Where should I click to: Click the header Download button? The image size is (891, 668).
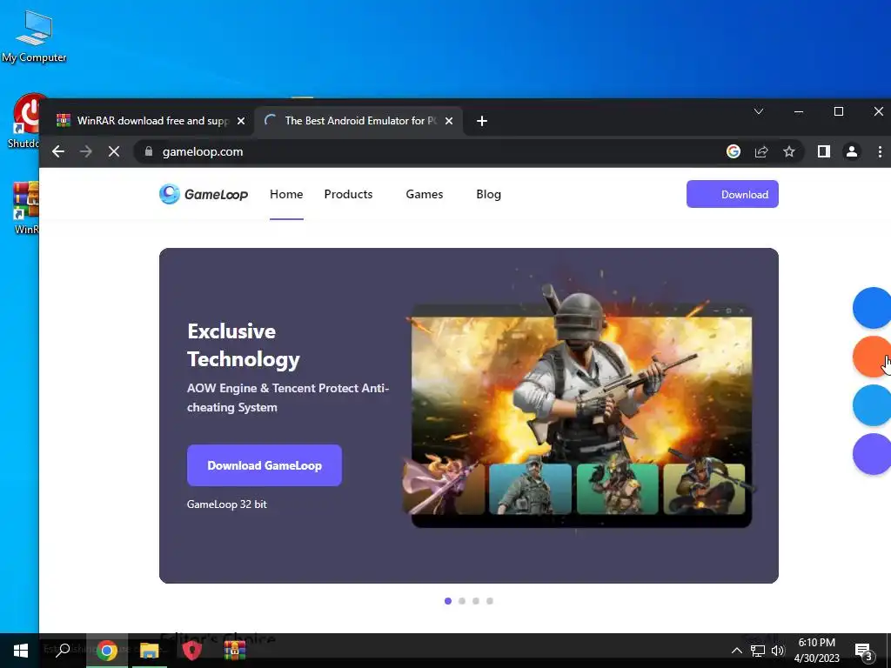click(733, 194)
